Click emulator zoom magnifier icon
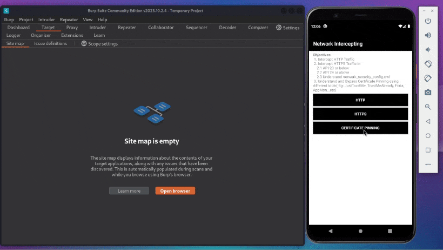This screenshot has height=250, width=443. 428,107
